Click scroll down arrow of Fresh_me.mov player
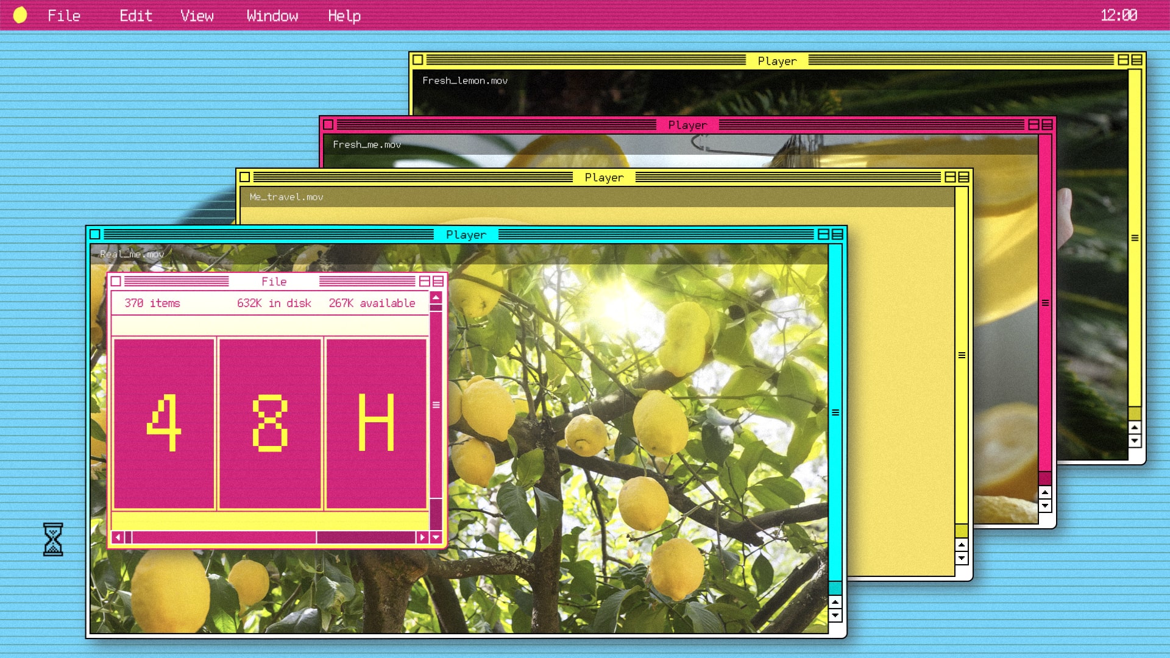 [1045, 505]
